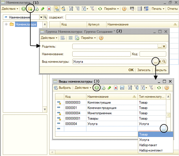The height and width of the screenshot is (156, 179).
Task: Expand the Номенклатура tree node
Action: 6,24
